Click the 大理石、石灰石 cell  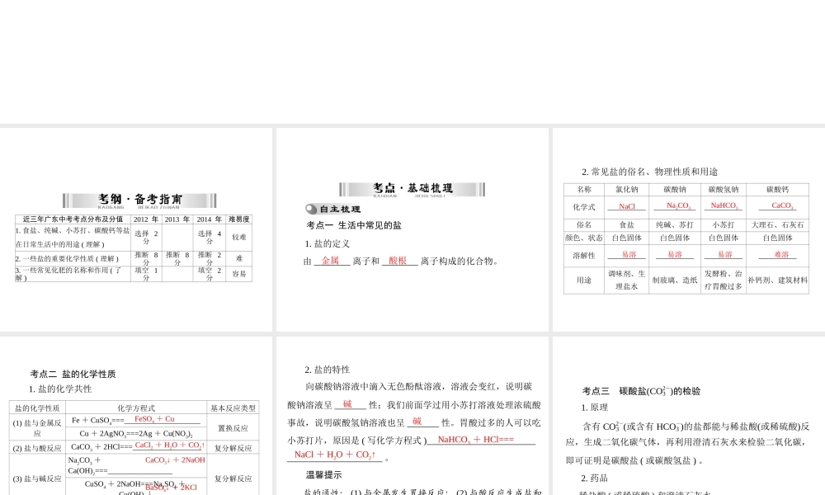[x=778, y=224]
